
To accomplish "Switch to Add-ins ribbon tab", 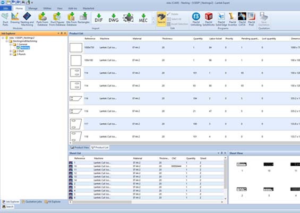I will (73, 8).
